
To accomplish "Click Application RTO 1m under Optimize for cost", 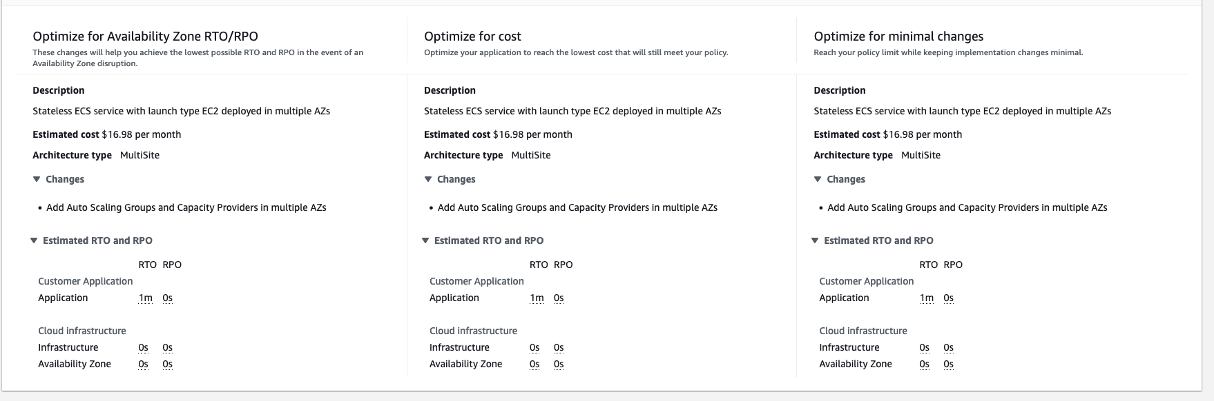I will coord(535,298).
